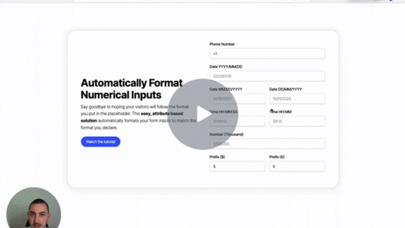This screenshot has height=228, width=405.
Task: Click the 'Date YYYY/MM/DD' label
Action: pos(226,66)
